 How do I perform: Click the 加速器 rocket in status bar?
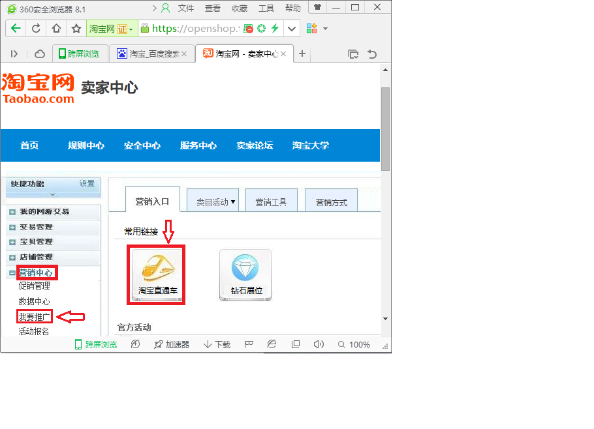[x=172, y=344]
